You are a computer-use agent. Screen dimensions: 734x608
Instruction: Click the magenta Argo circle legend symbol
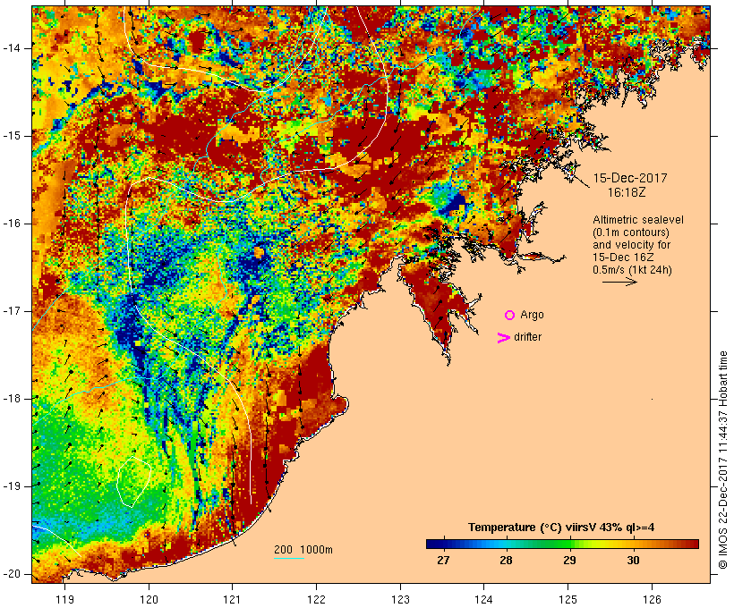[x=510, y=316]
